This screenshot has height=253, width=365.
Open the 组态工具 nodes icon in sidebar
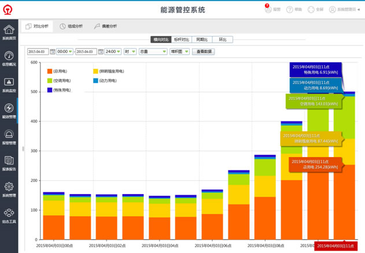9,213
